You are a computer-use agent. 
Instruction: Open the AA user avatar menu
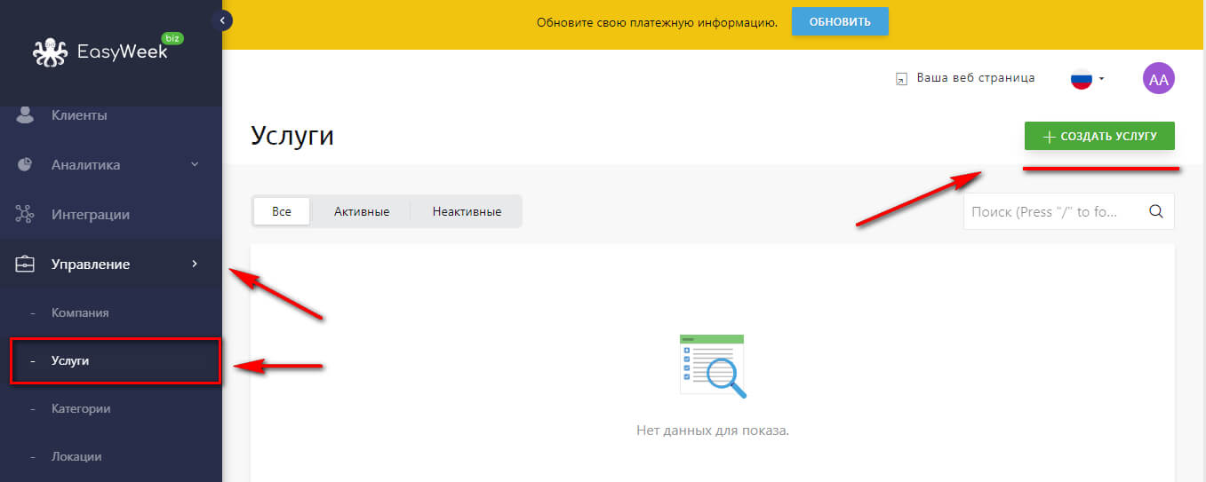click(x=1158, y=78)
